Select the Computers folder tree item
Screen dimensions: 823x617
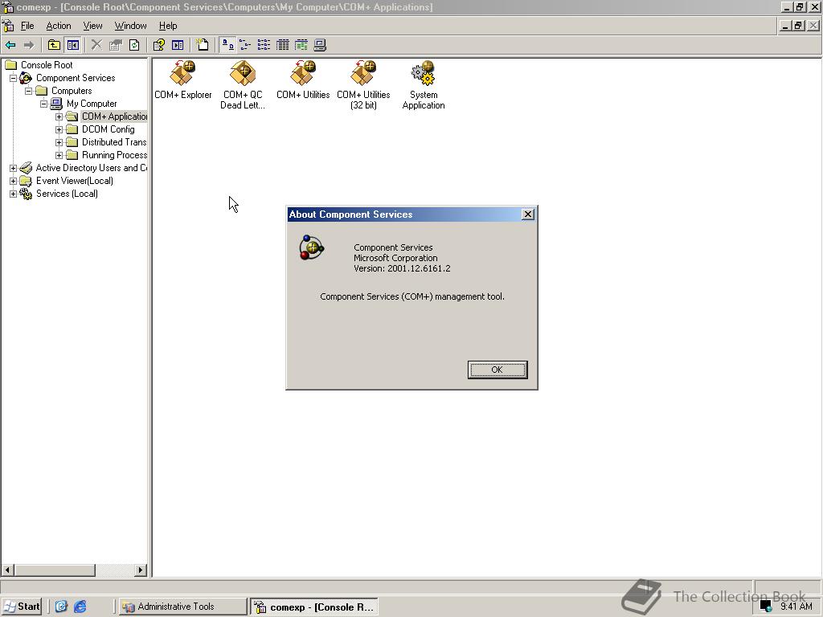coord(72,91)
